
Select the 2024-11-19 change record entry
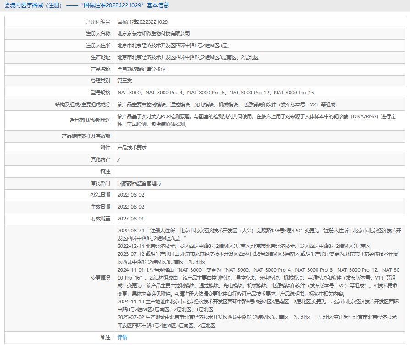pyautogui.click(x=258, y=306)
